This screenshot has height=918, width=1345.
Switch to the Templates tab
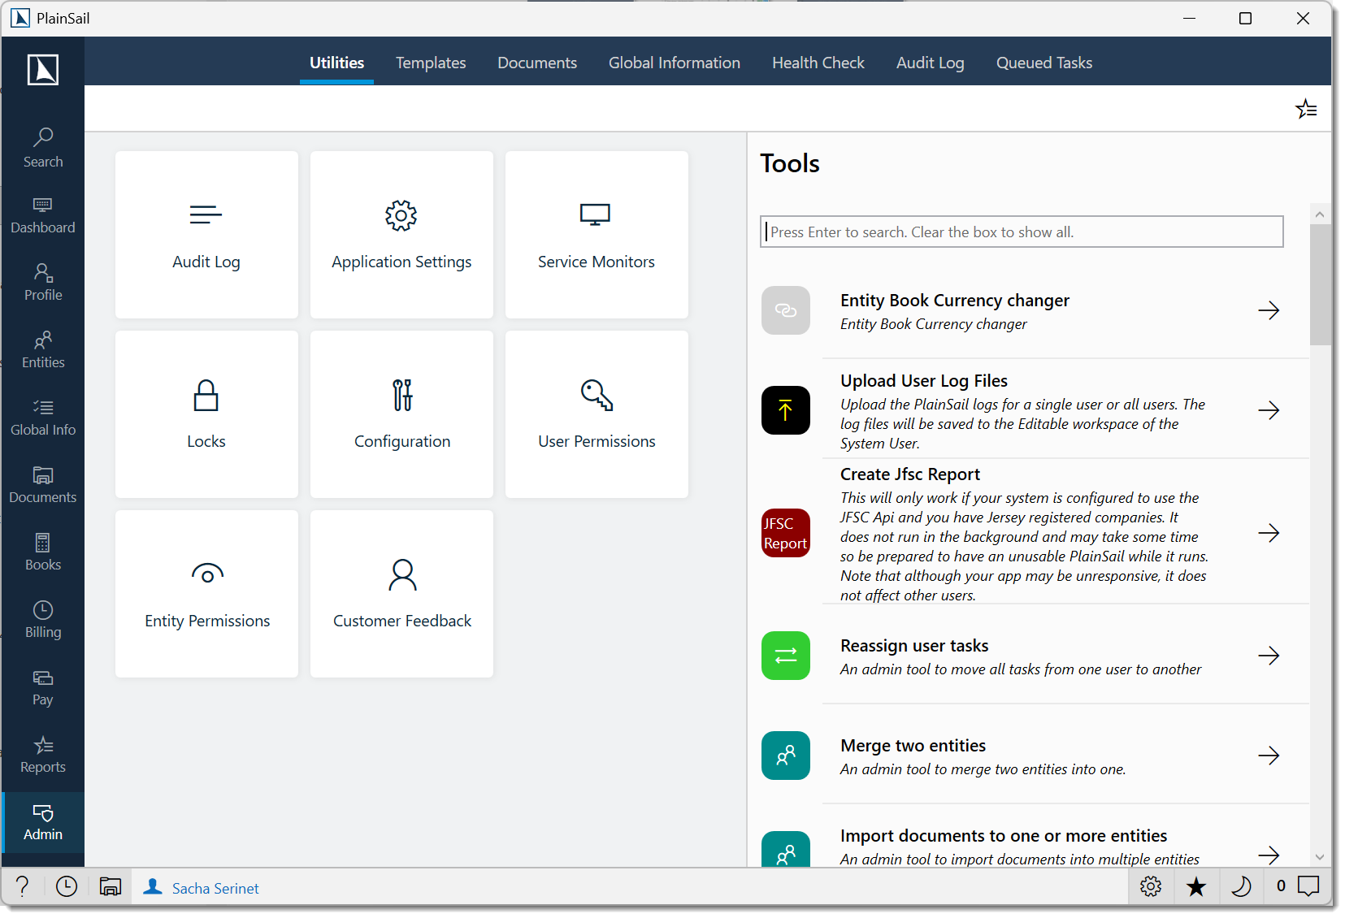[x=431, y=62]
